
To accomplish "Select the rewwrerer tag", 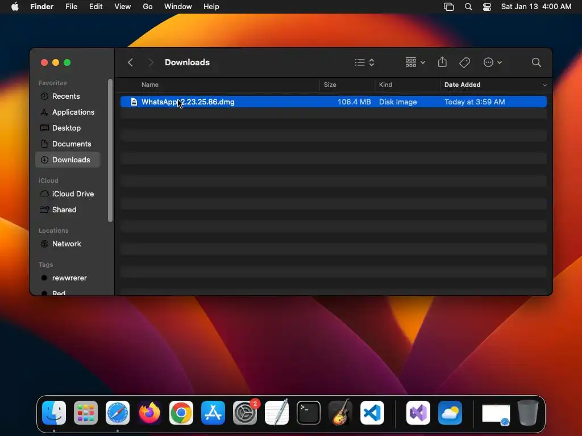I will [68, 278].
